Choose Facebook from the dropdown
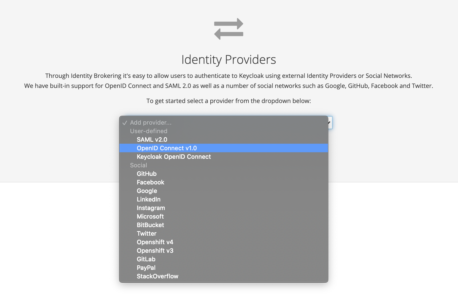 150,182
